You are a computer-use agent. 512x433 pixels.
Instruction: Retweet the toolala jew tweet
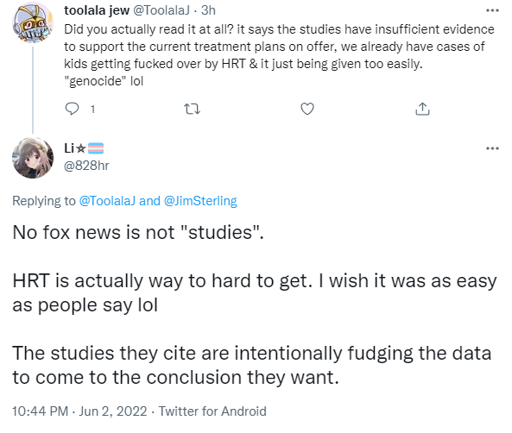pos(192,109)
